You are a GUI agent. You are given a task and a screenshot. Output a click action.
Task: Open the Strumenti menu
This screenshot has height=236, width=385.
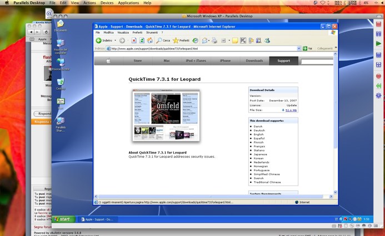coord(152,33)
